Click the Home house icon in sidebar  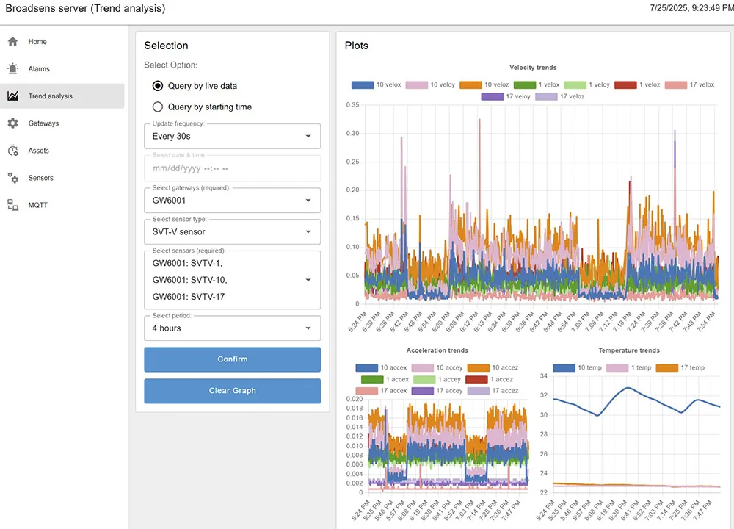click(13, 42)
